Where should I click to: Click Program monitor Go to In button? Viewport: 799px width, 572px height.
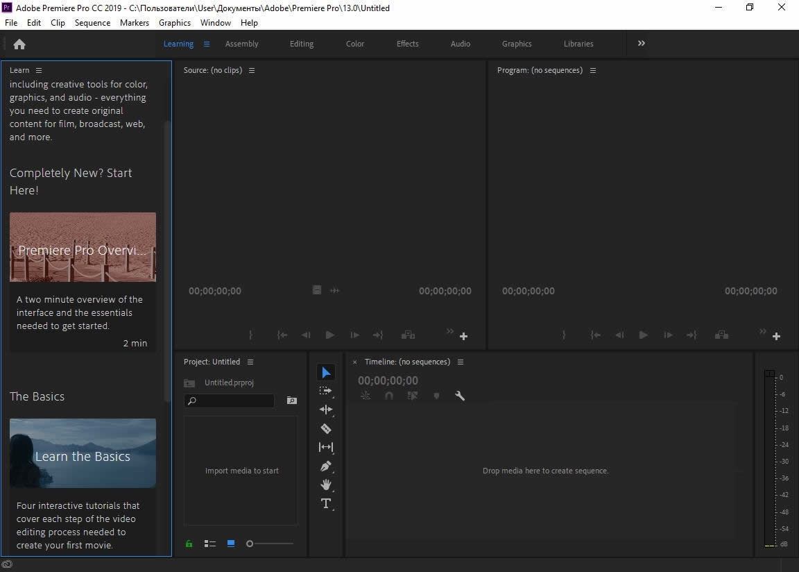coord(595,335)
